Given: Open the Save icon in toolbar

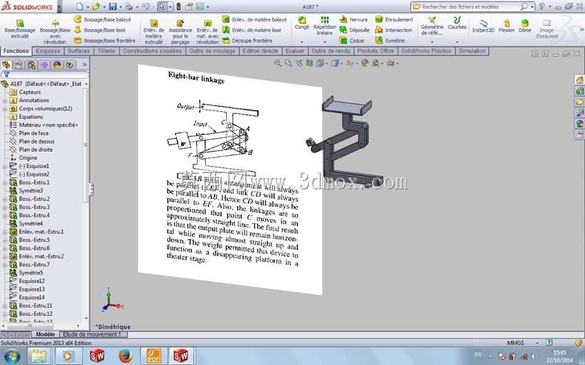Looking at the screenshot, I should pos(112,6).
